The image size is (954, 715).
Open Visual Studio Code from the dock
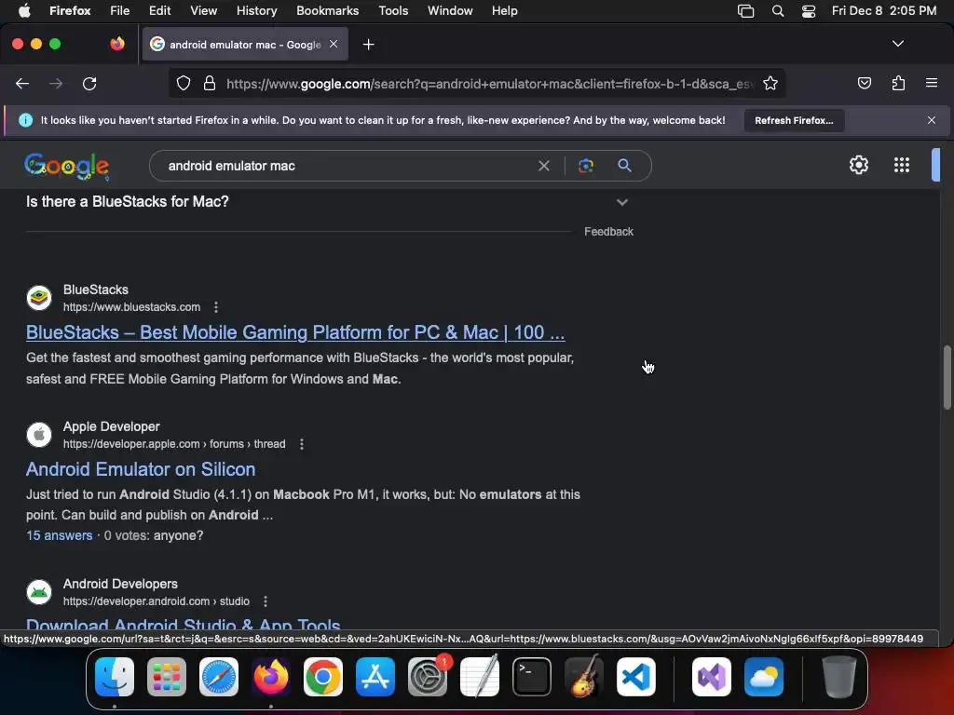(635, 677)
